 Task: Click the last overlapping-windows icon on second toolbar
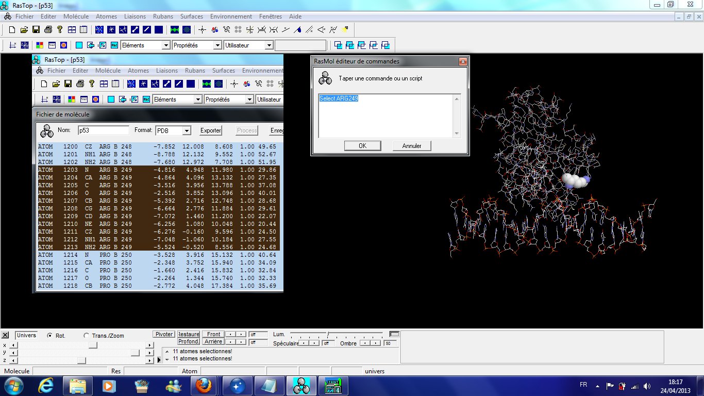(385, 45)
